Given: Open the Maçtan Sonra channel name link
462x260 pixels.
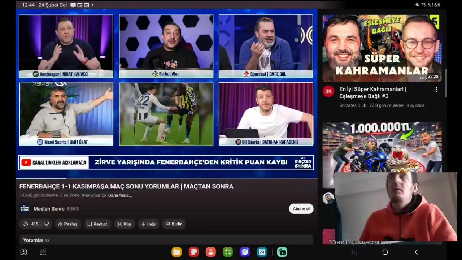Looking at the screenshot, I should (x=49, y=209).
